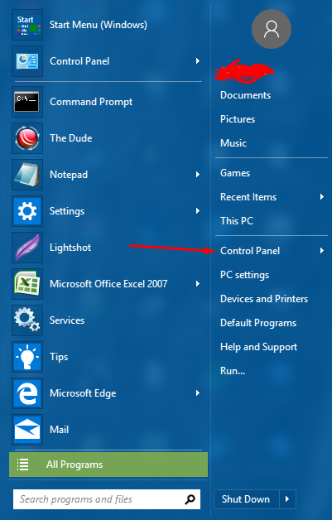Launch The Dude red globe icon
The height and width of the screenshot is (520, 332).
tap(27, 138)
